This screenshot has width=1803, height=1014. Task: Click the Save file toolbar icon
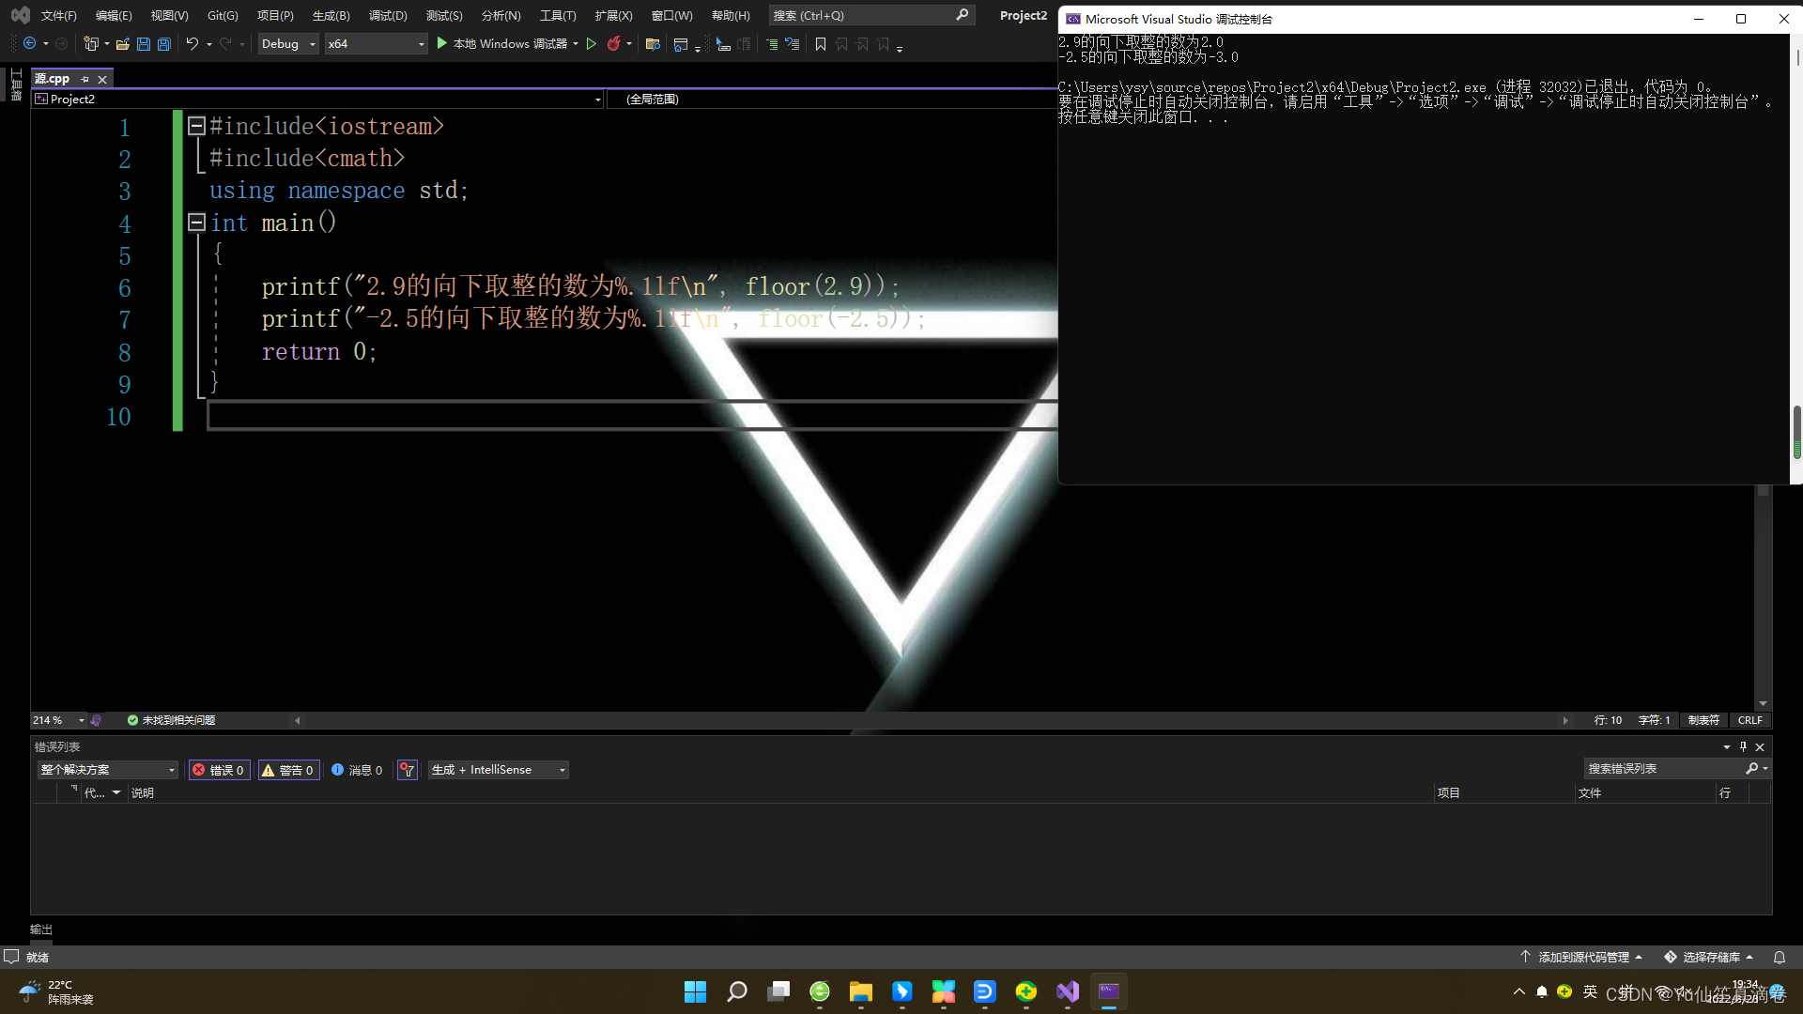pos(144,44)
